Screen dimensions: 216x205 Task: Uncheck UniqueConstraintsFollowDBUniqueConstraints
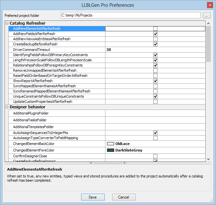(x=155, y=96)
